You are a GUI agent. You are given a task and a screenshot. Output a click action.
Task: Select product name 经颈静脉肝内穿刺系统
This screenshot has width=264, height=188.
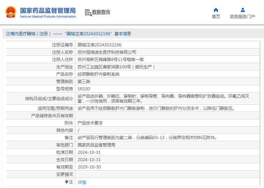(98, 74)
